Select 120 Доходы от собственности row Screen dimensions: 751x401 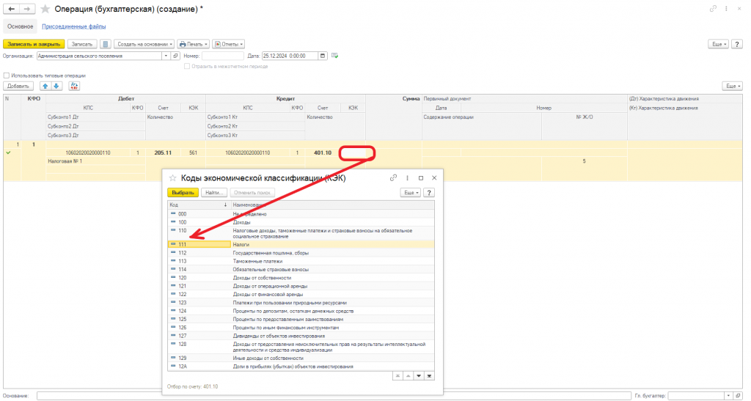[x=301, y=278]
